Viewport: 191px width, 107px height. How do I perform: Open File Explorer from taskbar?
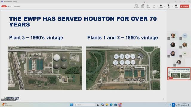pos(107,105)
